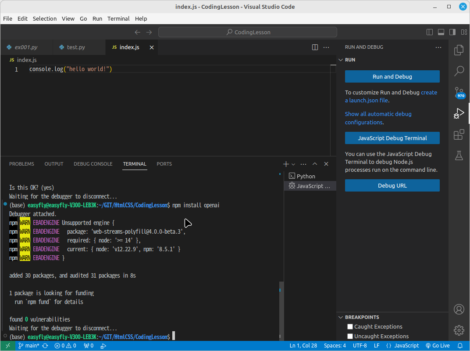This screenshot has height=351, width=470.
Task: Open notifications bell icon
Action: [x=460, y=346]
